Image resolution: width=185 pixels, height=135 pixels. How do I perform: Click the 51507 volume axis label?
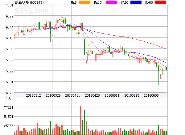pos(9,117)
